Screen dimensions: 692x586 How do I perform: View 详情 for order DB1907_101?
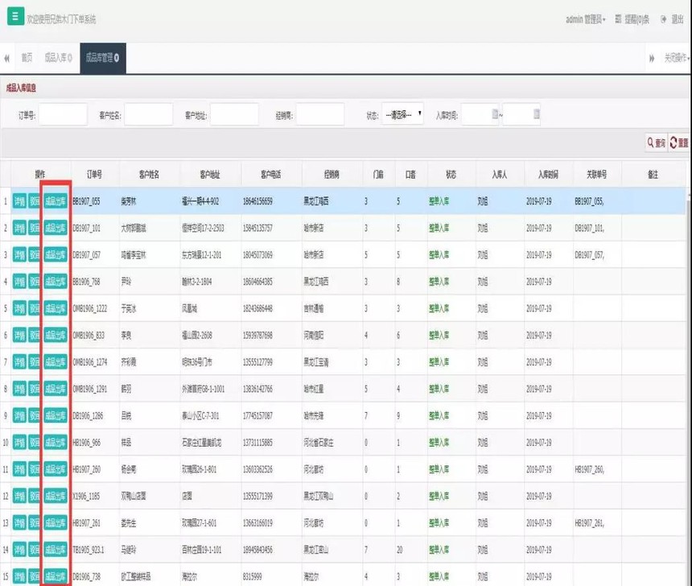19,228
